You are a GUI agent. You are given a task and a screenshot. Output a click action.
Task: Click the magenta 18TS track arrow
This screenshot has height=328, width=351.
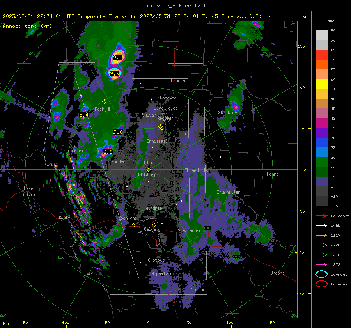321,265
